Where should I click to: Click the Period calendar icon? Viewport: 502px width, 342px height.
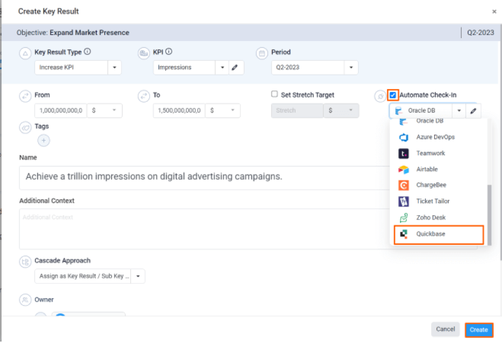[x=262, y=53]
